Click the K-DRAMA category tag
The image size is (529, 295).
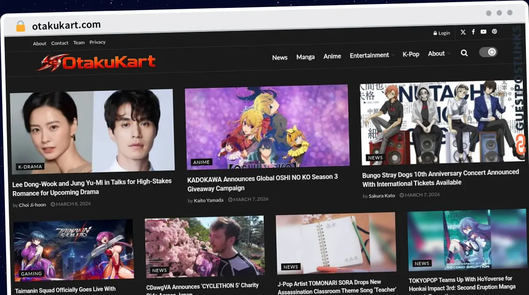tap(30, 167)
